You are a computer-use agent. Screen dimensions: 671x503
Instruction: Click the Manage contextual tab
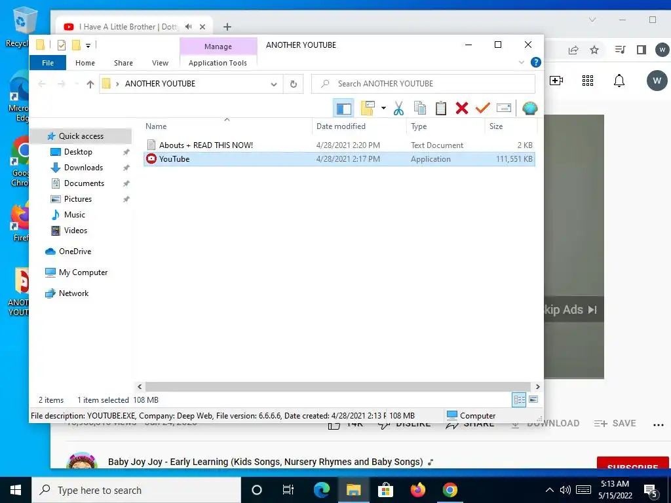click(218, 47)
